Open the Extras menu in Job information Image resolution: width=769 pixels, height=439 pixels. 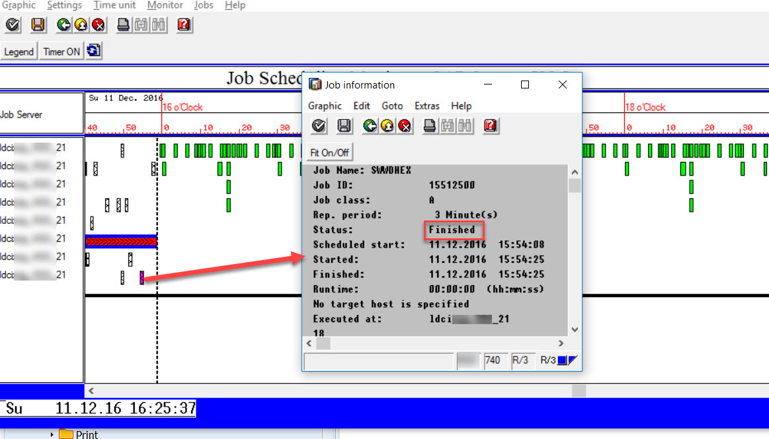pos(426,106)
